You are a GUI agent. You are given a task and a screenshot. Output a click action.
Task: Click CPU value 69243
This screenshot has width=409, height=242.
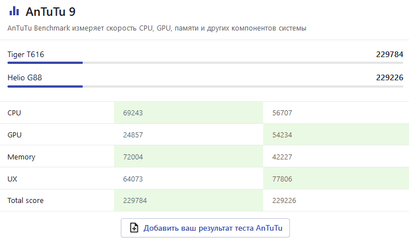[133, 113]
